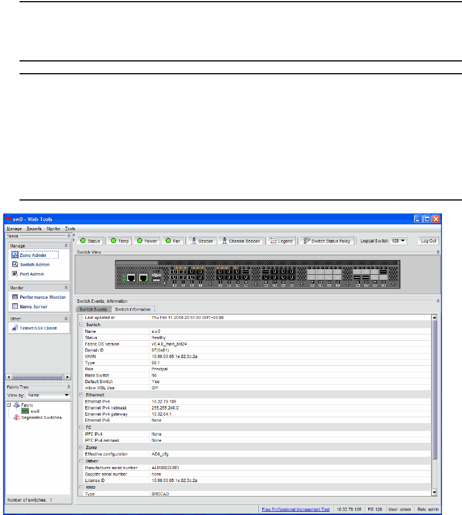The width and height of the screenshot is (462, 515).
Task: Open the Legend window
Action: (x=282, y=241)
